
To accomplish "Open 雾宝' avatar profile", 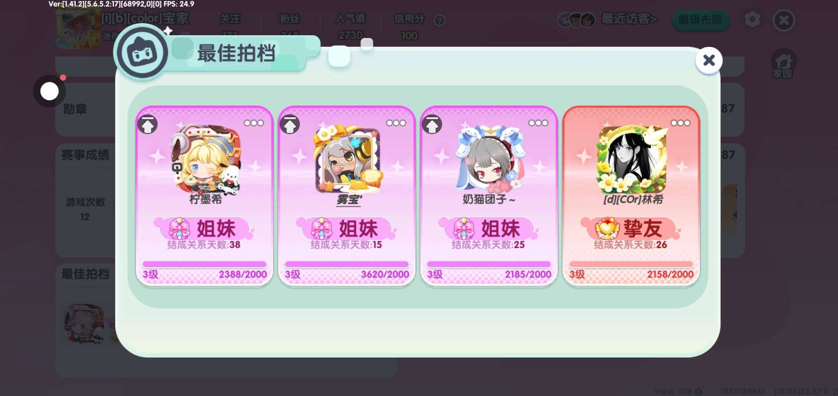I will point(347,159).
